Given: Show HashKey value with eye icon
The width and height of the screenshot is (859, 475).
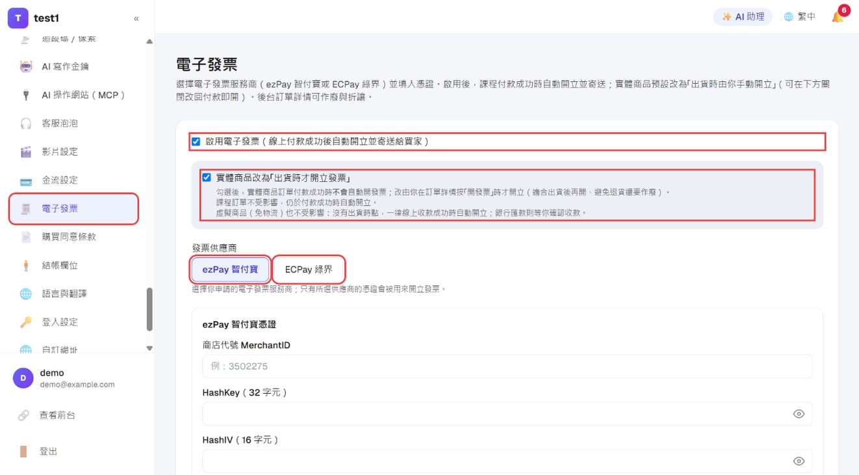Looking at the screenshot, I should [x=799, y=414].
